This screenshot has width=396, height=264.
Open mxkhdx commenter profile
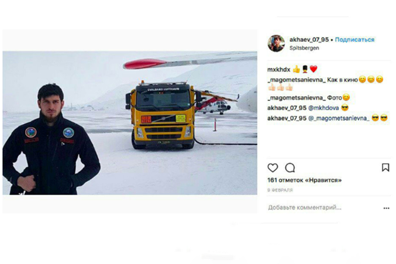click(279, 70)
